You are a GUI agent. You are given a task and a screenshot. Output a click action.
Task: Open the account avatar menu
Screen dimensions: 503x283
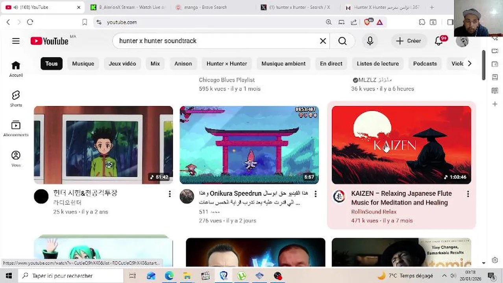(x=462, y=41)
